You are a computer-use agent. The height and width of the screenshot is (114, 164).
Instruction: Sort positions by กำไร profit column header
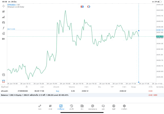pyautogui.click(x=150, y=87)
